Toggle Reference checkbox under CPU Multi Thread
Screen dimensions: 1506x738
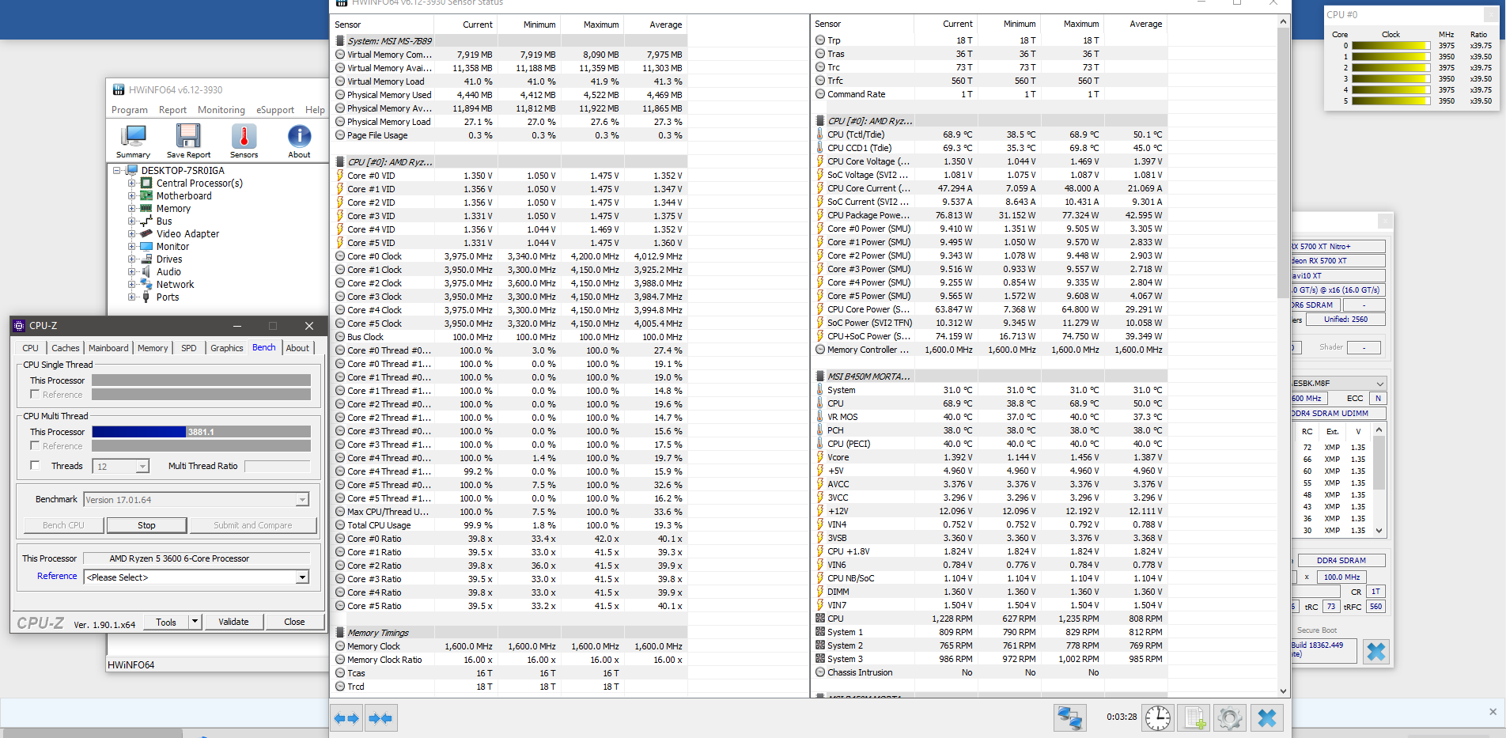click(35, 446)
